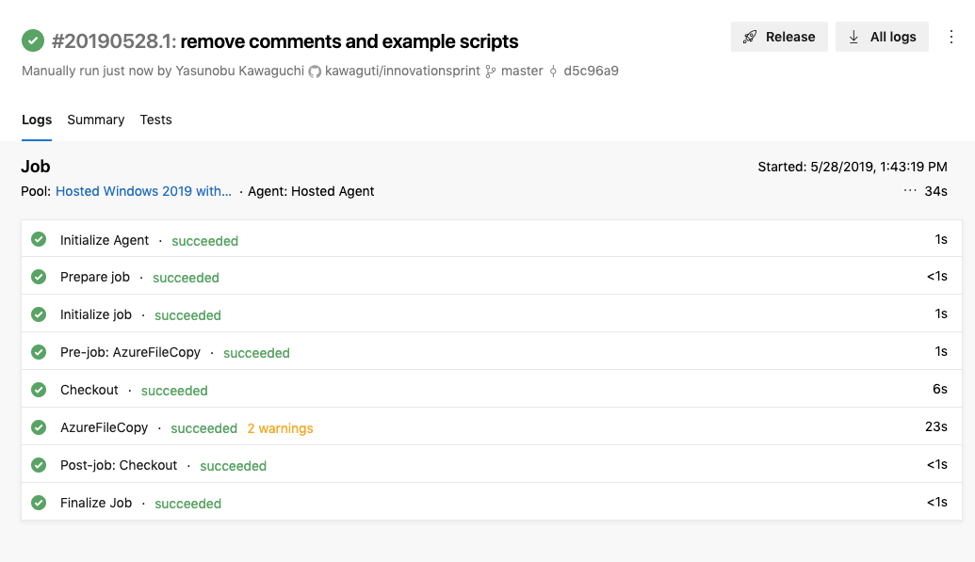The width and height of the screenshot is (975, 562).
Task: Click the Release button
Action: pos(779,37)
